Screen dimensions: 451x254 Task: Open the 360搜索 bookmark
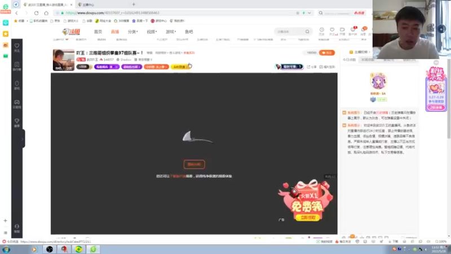[x=122, y=21]
